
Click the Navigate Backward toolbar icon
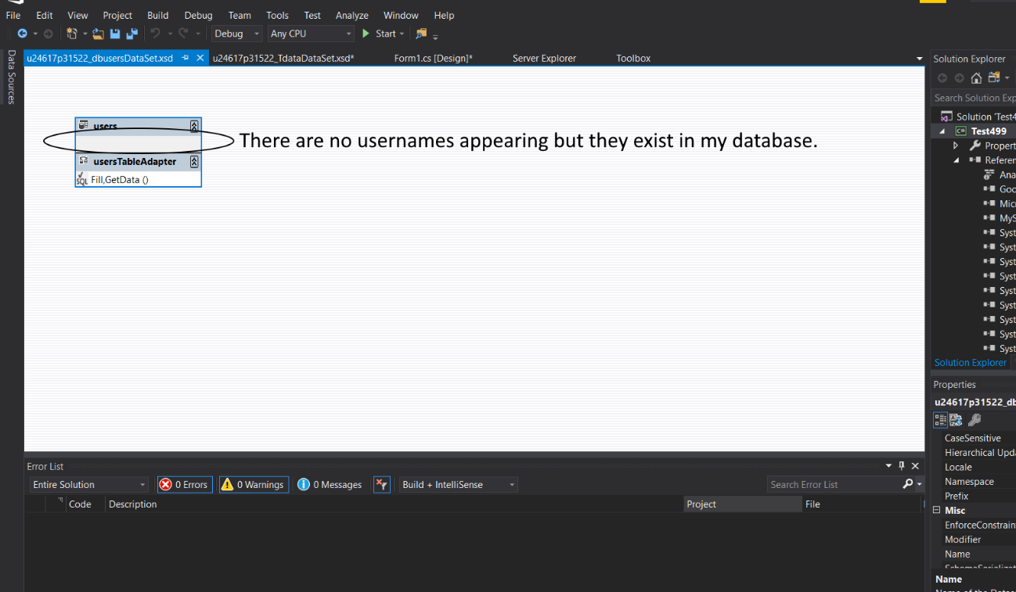[22, 34]
